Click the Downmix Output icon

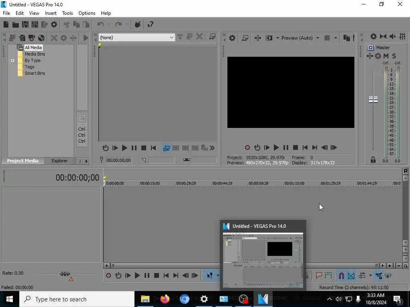pyautogui.click(x=383, y=36)
